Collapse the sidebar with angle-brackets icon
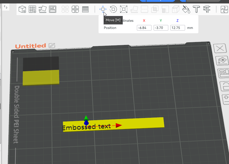The width and height of the screenshot is (229, 164). pos(6,7)
